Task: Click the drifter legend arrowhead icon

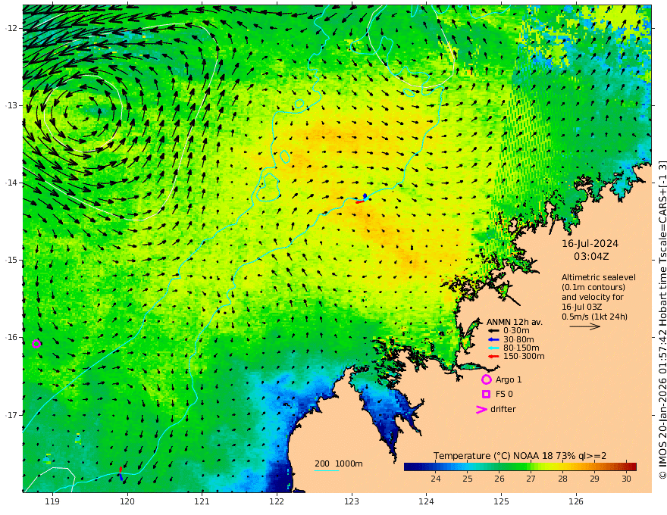Action: point(481,410)
